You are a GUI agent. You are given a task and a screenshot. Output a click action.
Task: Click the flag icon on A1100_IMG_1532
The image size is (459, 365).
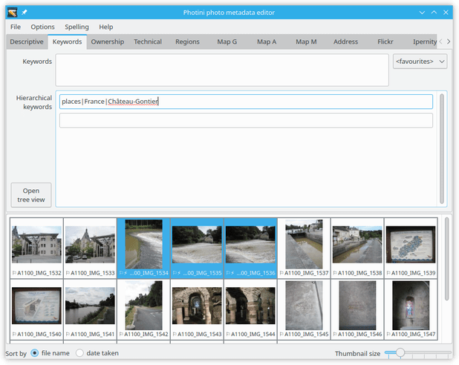point(14,273)
